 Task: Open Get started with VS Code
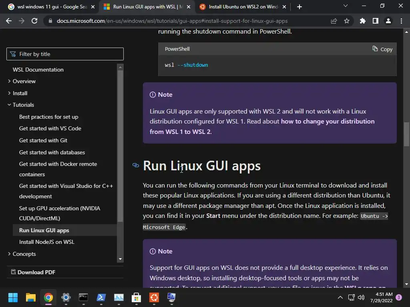[50, 128]
